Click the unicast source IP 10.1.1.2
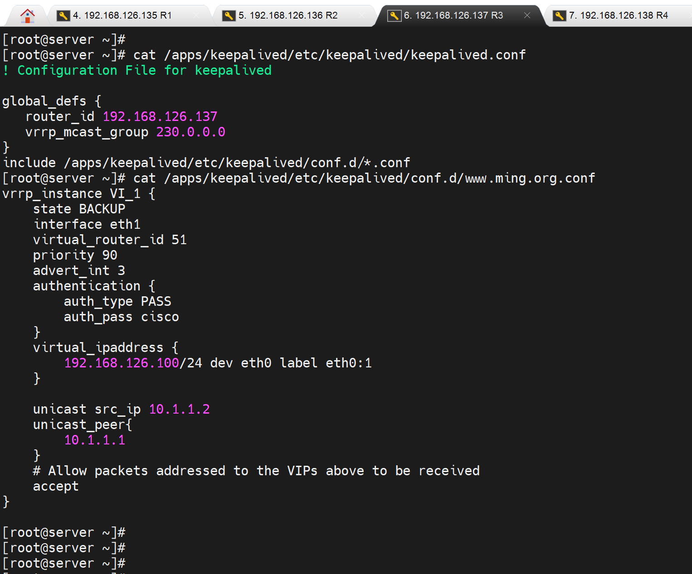The height and width of the screenshot is (574, 692). pyautogui.click(x=179, y=410)
